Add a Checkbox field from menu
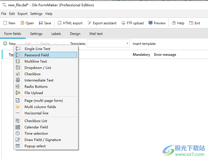This screenshot has width=208, height=159. 32,74
